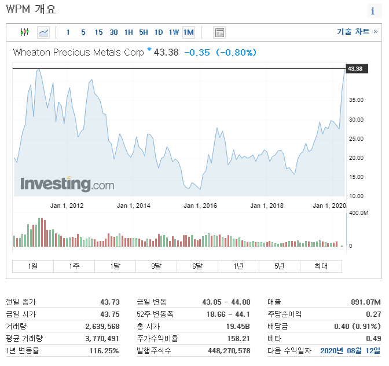The width and height of the screenshot is (389, 366).
Task: Select the area line chart icon
Action: point(43,32)
